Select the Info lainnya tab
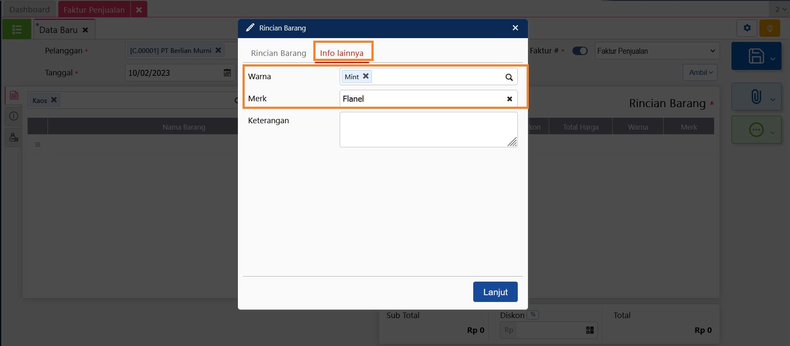 tap(341, 53)
